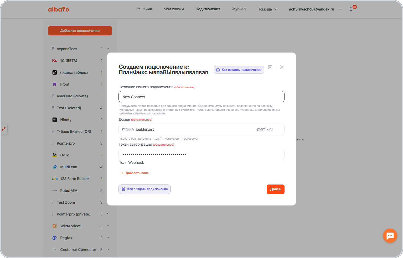
Task: Click Далее to continue
Action: coord(276,189)
